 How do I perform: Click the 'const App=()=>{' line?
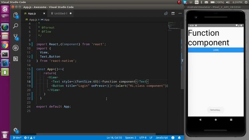click(50, 69)
